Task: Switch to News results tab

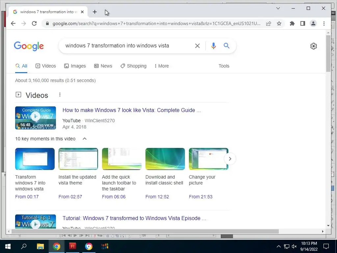Action: point(103,66)
